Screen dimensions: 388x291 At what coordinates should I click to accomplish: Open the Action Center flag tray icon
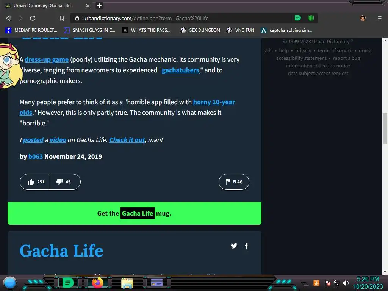click(x=328, y=283)
